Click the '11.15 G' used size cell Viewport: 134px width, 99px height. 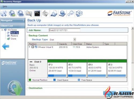[x=76, y=47]
